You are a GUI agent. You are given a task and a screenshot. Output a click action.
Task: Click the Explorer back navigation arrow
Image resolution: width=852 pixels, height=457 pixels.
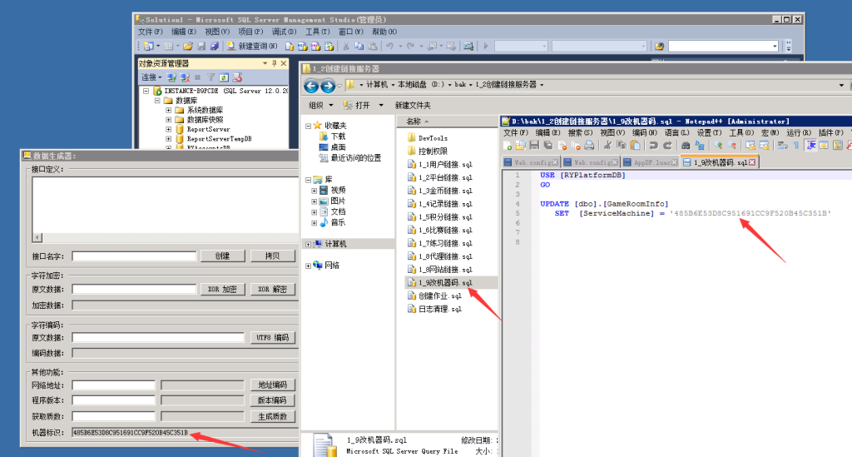coord(311,85)
